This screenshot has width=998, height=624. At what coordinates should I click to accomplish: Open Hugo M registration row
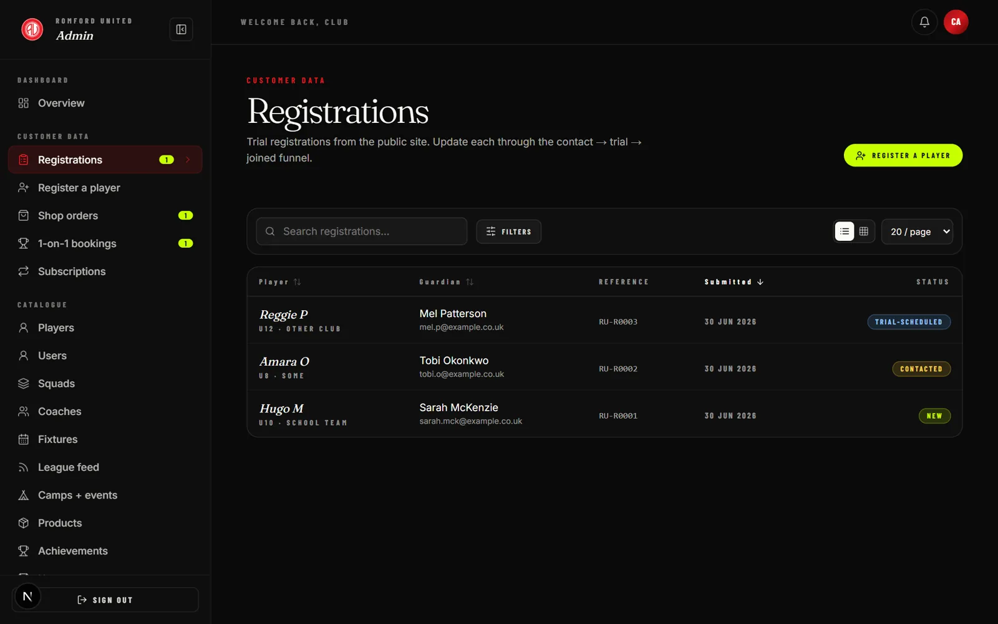point(604,414)
